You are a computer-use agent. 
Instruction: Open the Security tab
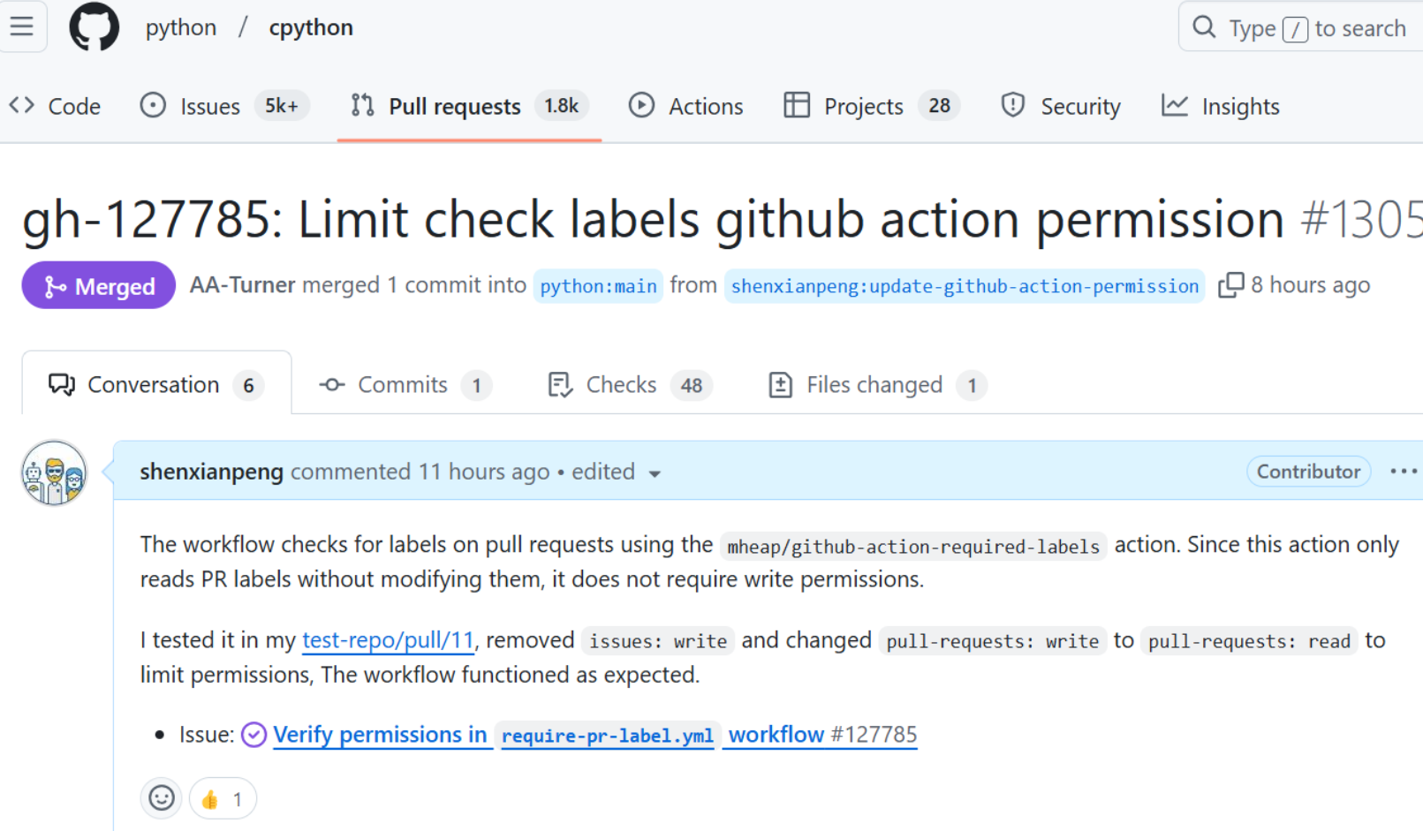coord(1060,106)
